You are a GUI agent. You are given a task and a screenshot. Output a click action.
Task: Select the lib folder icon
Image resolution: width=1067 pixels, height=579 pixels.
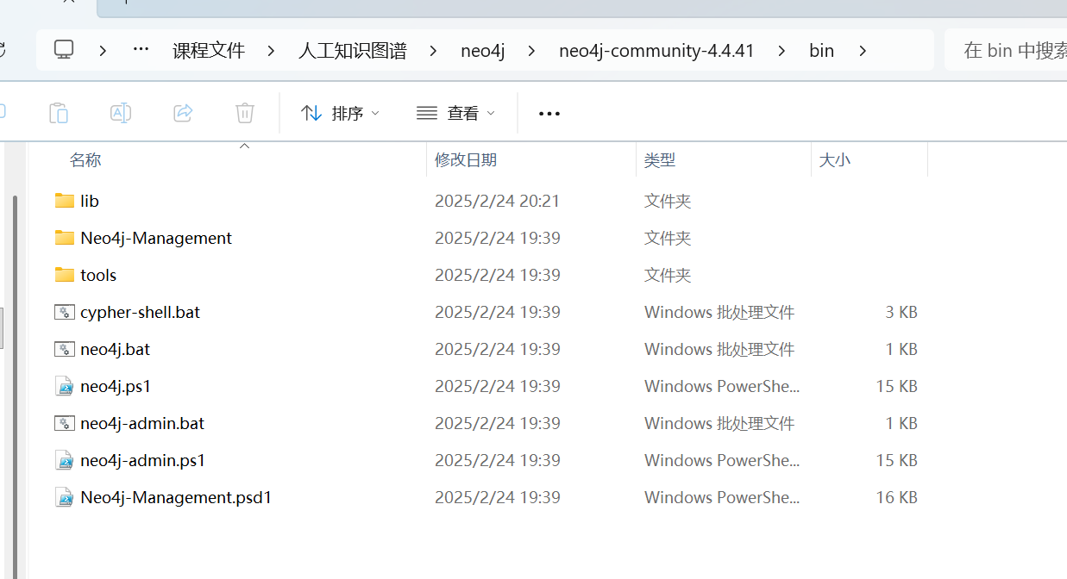(64, 201)
